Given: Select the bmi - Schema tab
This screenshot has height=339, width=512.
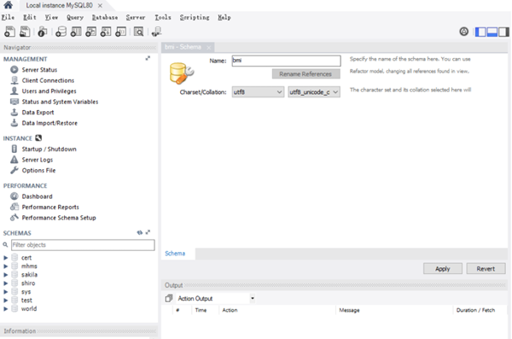Looking at the screenshot, I should tap(183, 47).
